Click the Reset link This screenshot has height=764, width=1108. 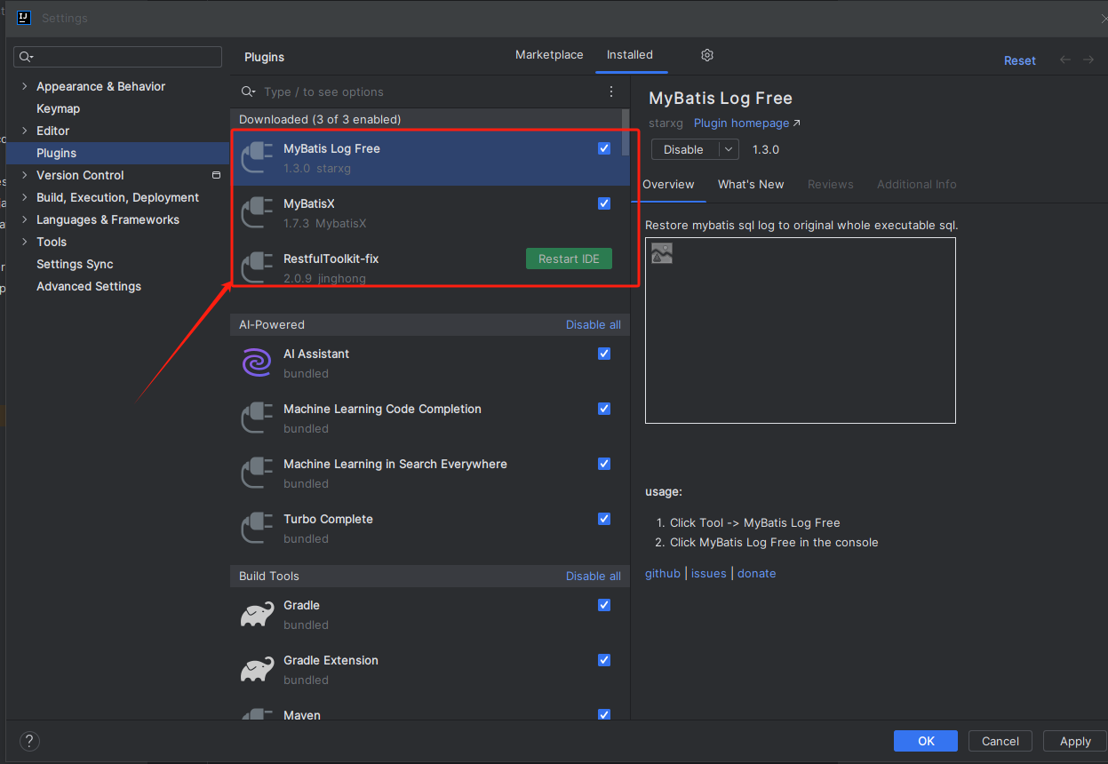(x=1020, y=60)
